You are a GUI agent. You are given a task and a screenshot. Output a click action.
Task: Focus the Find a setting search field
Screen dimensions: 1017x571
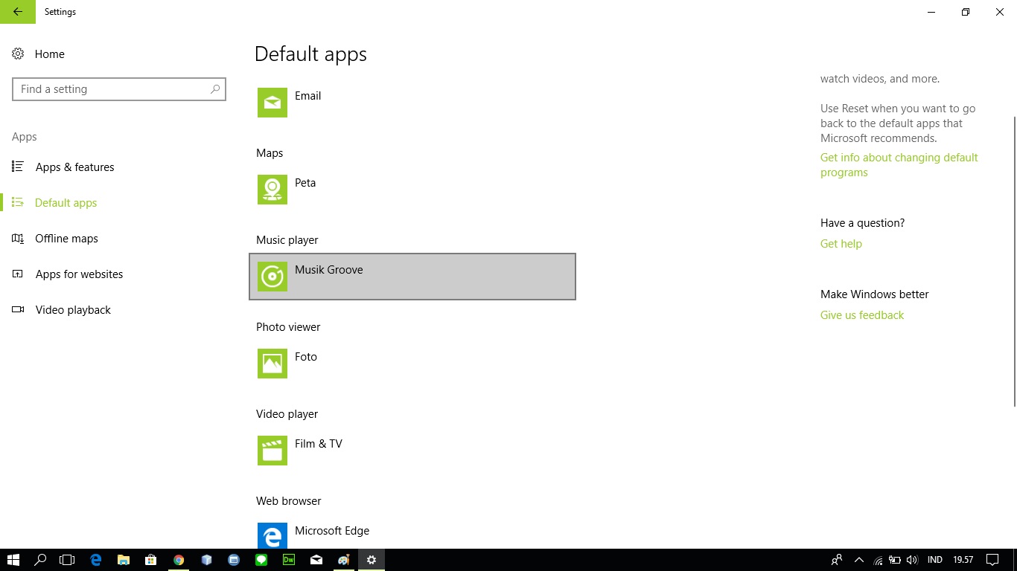tap(119, 89)
